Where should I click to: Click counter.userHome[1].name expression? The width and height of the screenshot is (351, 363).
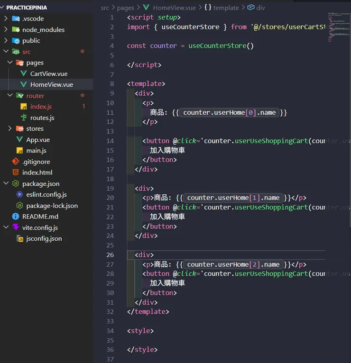[233, 198]
